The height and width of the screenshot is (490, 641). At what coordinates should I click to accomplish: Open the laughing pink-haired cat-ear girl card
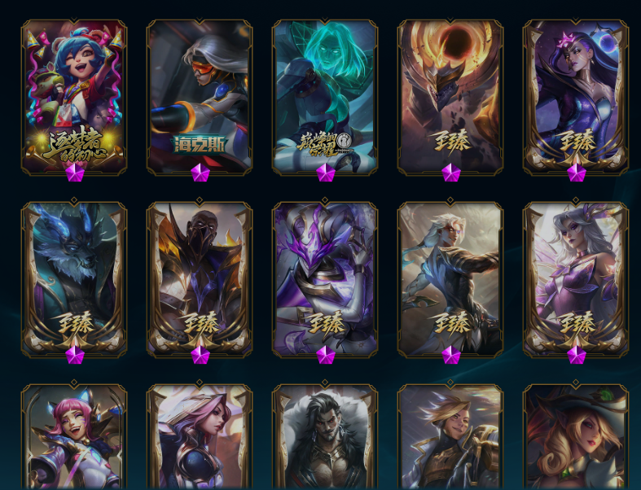(74, 436)
